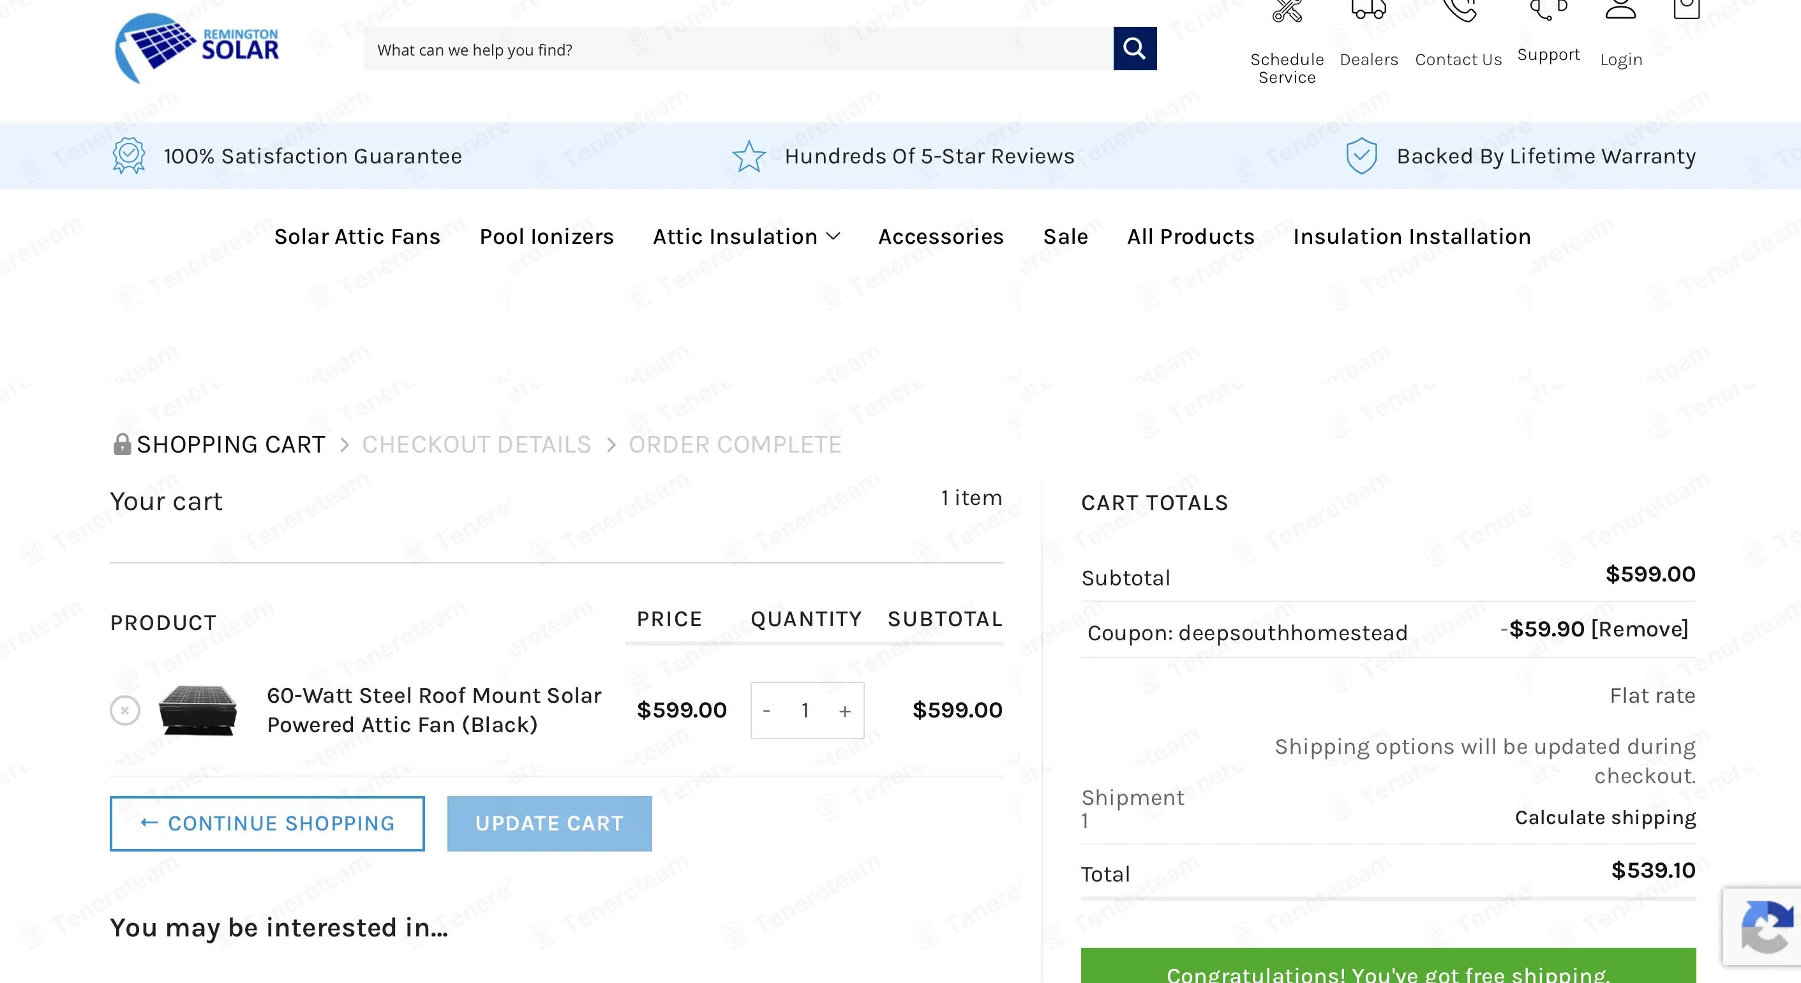Screen dimensions: 1801x983
Task: Click the Remington Solar logo
Action: point(197,49)
